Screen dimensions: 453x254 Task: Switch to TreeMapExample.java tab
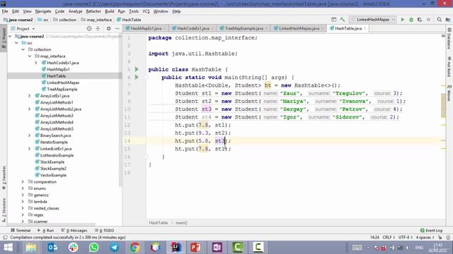click(243, 28)
